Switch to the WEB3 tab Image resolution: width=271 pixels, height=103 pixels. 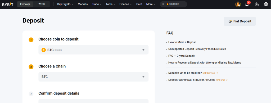pyautogui.click(x=42, y=4)
